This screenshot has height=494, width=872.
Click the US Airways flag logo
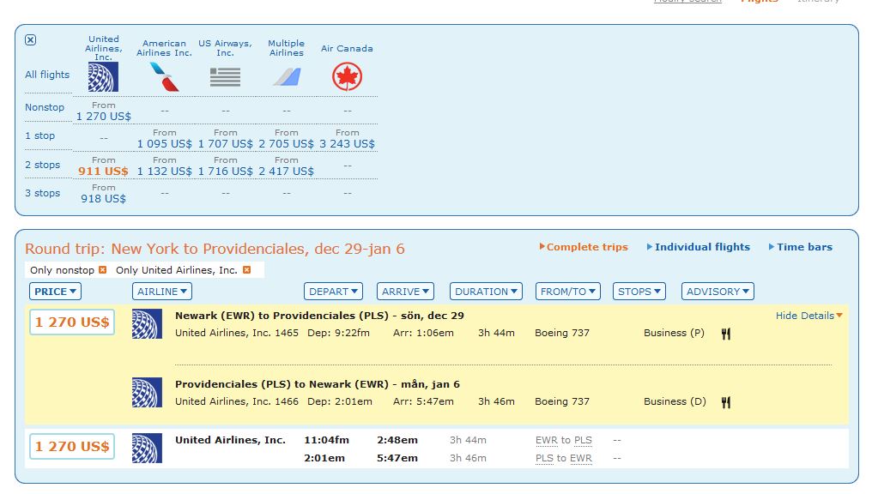click(x=225, y=77)
